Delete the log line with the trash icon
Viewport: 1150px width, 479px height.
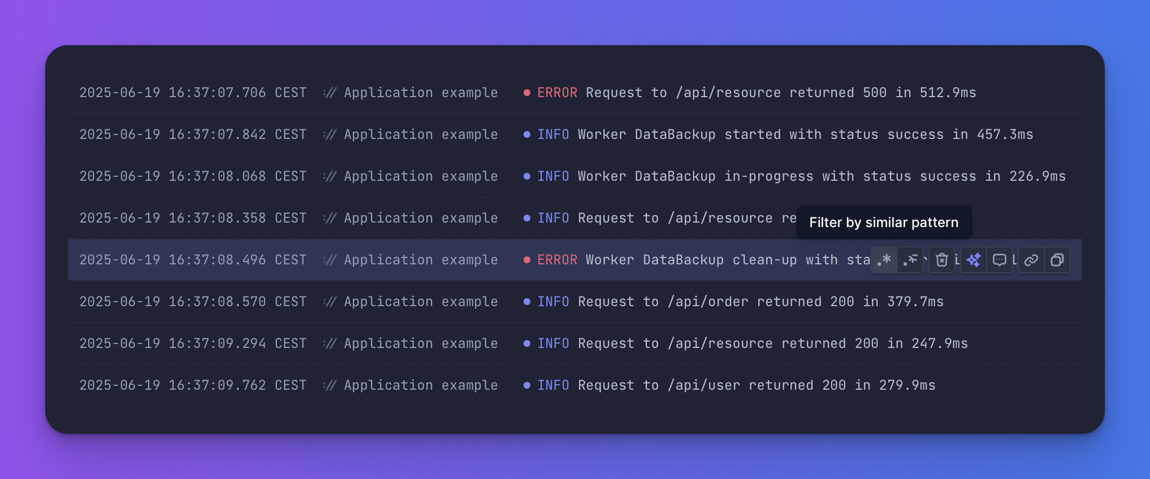[941, 260]
